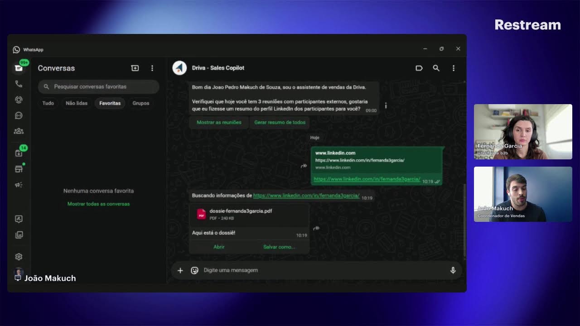
Task: Forward the dossie PDF message
Action: coord(316,228)
